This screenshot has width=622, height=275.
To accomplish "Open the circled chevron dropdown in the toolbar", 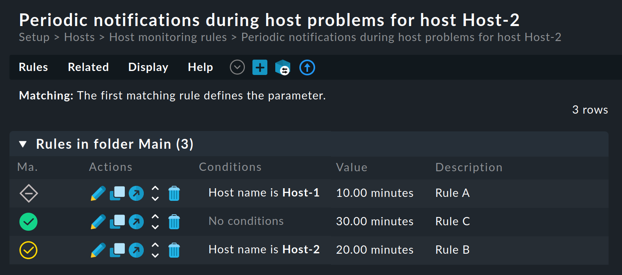I will [237, 67].
